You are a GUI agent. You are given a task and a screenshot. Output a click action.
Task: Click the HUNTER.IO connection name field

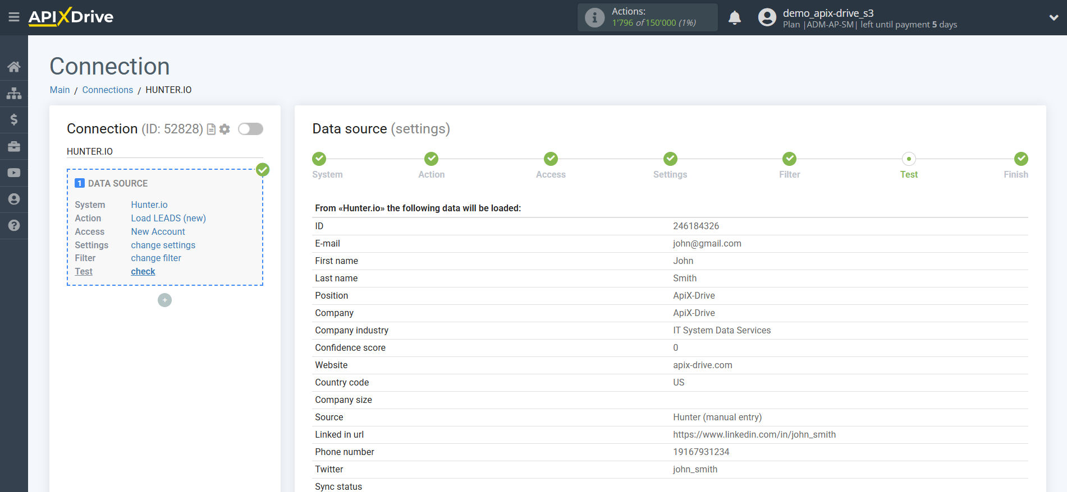[x=164, y=151]
